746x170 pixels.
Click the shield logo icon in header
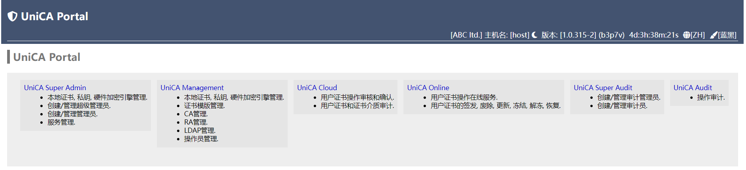click(x=13, y=16)
